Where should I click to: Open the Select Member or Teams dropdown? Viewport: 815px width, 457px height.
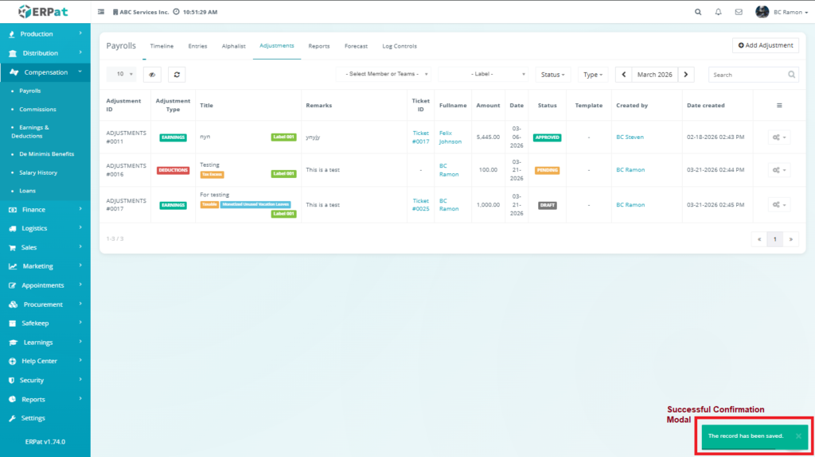click(384, 74)
